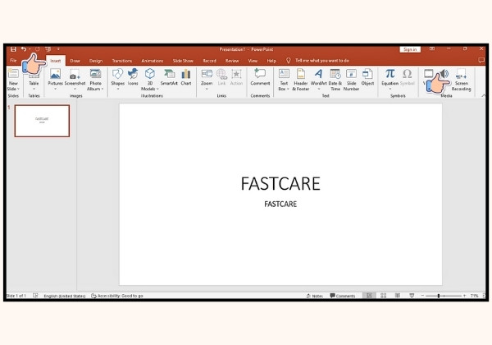Switch to the Draw tab

[75, 61]
